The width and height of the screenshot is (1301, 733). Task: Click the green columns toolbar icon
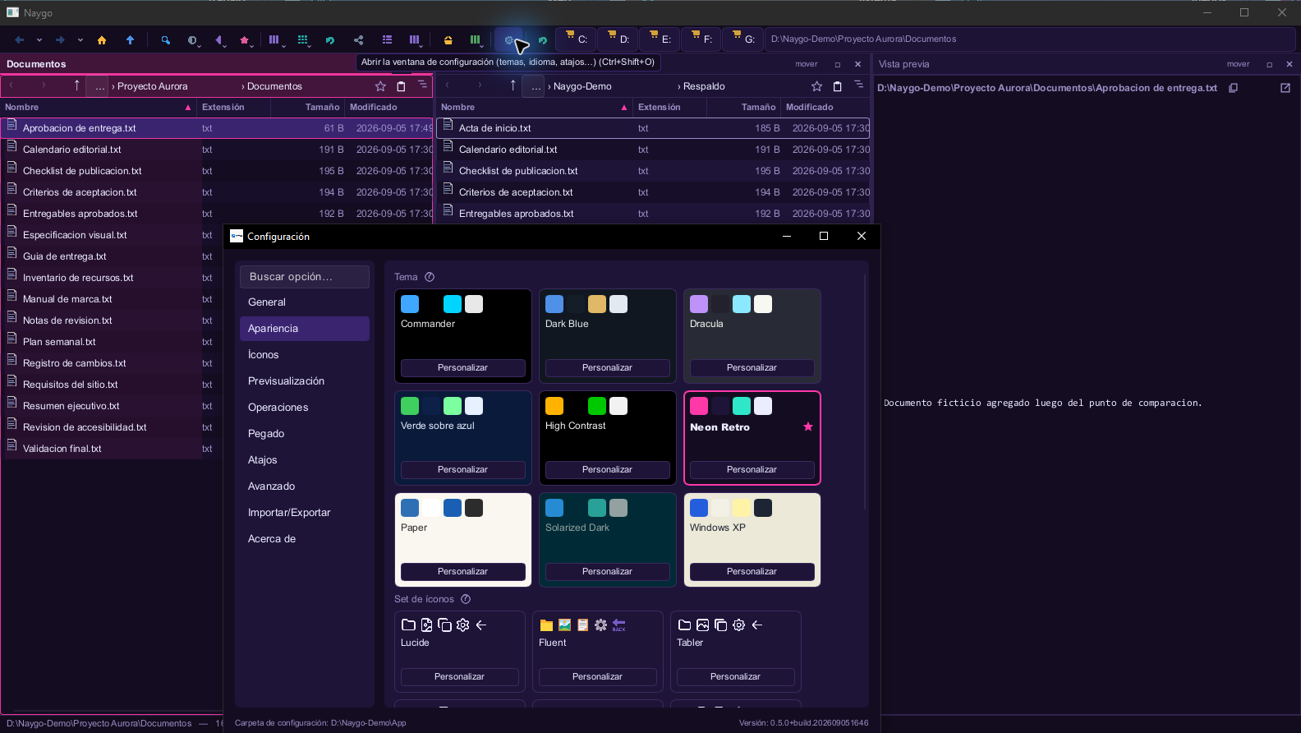pos(475,39)
